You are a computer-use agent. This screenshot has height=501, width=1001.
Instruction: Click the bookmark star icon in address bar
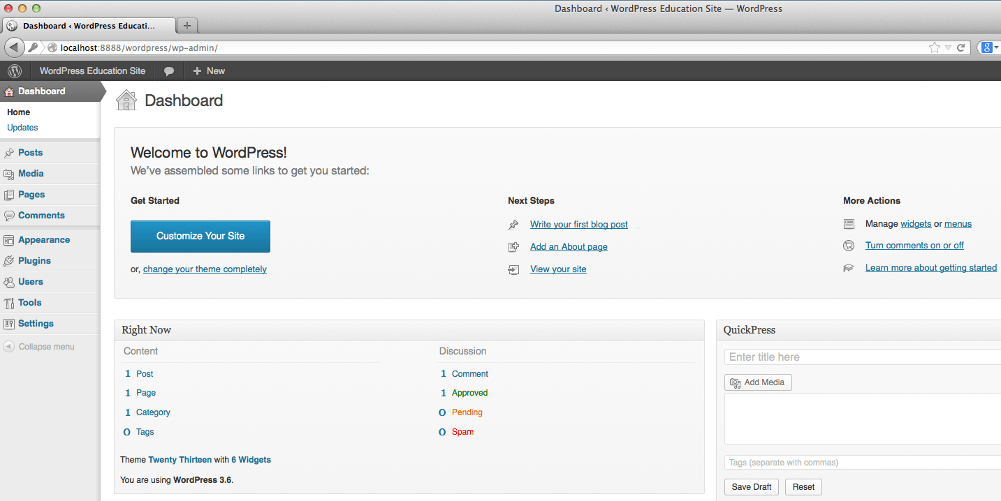(935, 47)
